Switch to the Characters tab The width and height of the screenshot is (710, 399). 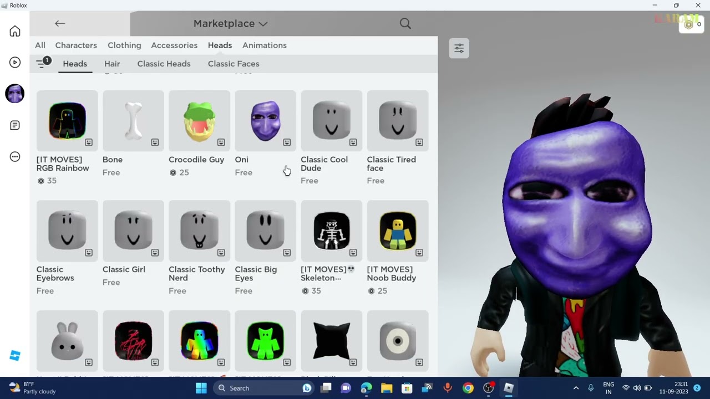click(x=76, y=45)
